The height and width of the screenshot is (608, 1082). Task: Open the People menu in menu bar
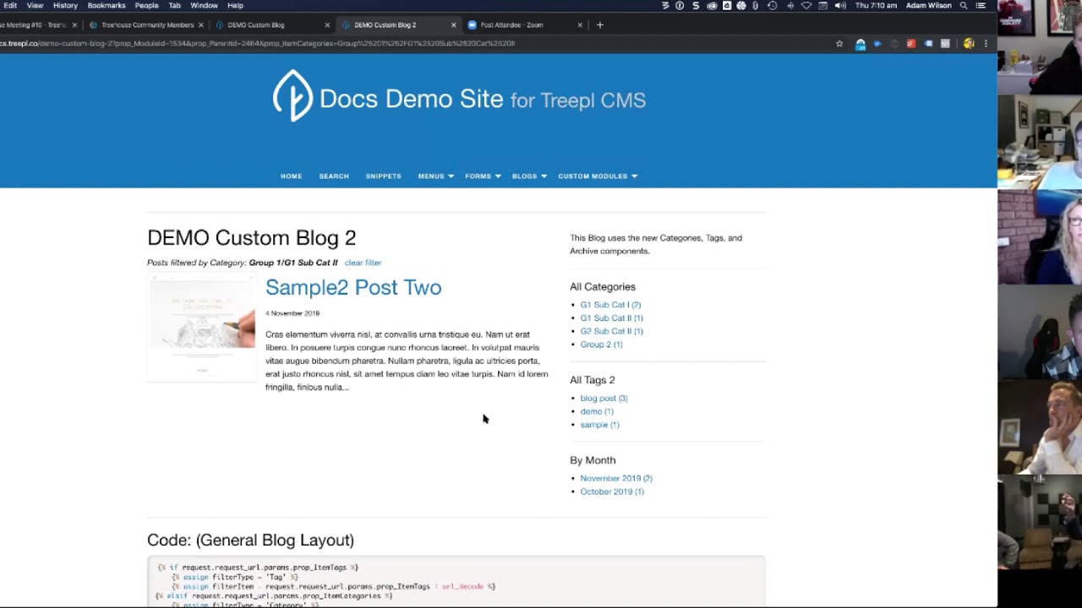point(146,6)
